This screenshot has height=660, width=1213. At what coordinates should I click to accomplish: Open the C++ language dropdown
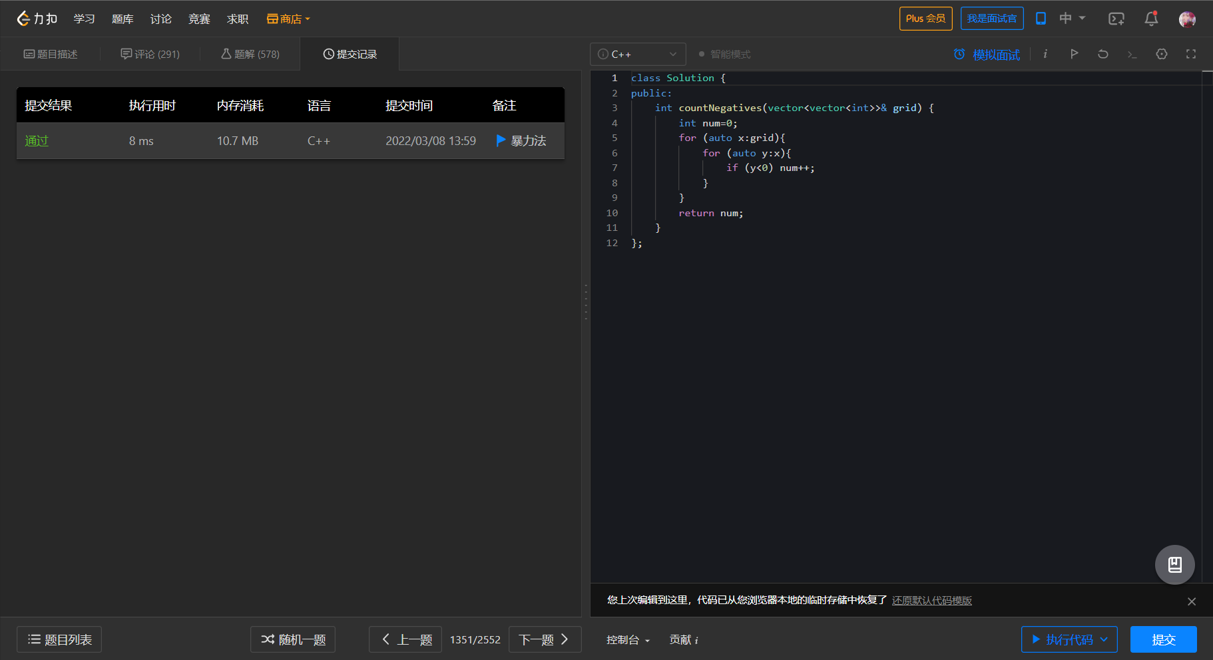point(637,55)
